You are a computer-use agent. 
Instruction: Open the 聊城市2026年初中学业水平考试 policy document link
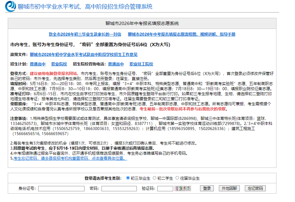pos(84,54)
